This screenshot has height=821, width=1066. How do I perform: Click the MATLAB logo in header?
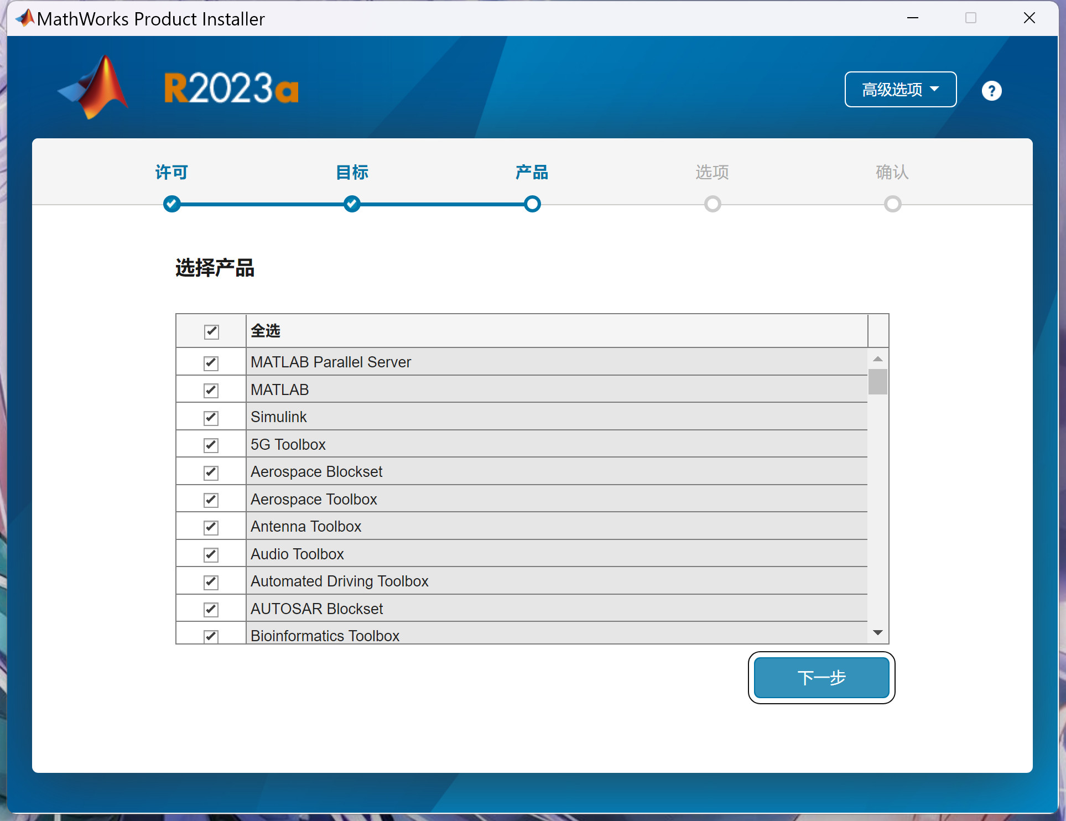[95, 87]
